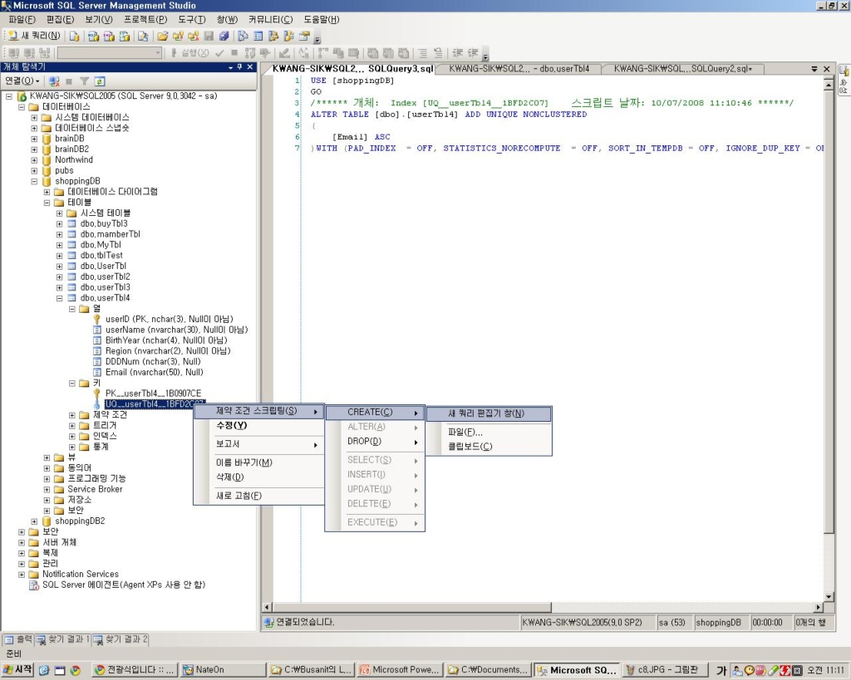Switch to the dbo.userTbl4 document tab
The image size is (851, 680).
pyautogui.click(x=520, y=69)
